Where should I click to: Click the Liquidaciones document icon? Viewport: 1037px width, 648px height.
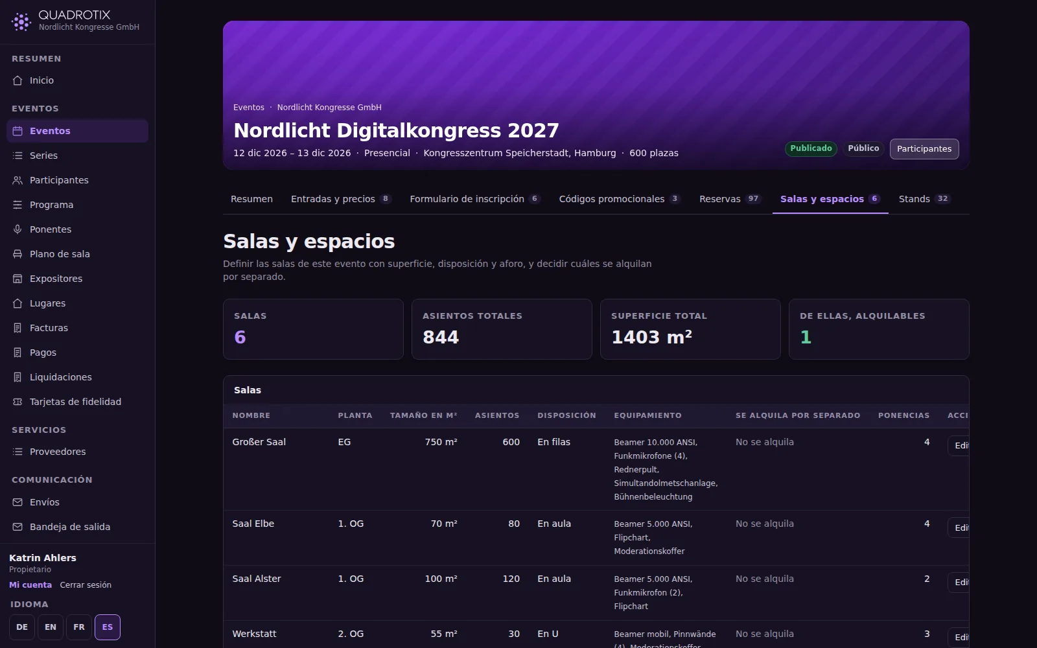coord(17,377)
